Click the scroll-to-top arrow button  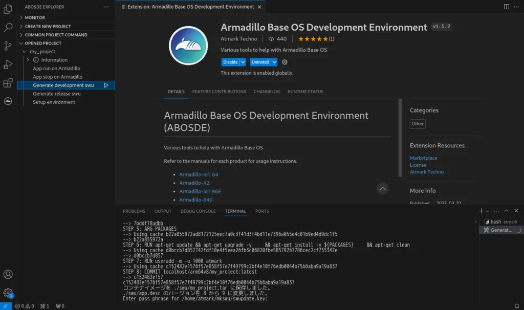[382, 188]
